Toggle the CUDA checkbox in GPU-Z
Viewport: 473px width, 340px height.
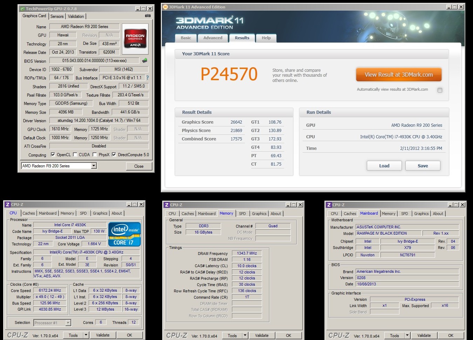click(75, 154)
